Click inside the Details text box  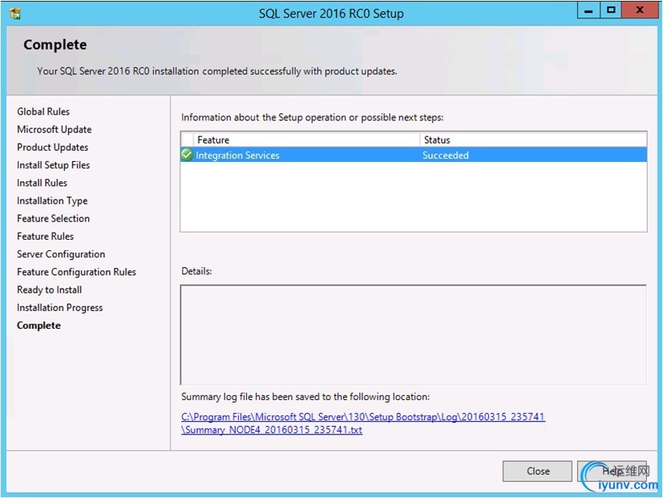[414, 334]
